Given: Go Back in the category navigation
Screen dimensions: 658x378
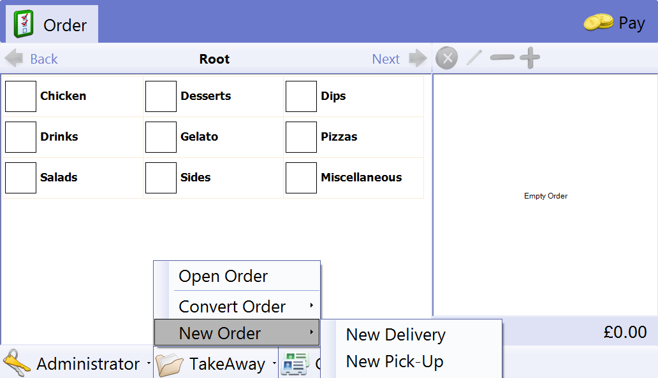Looking at the screenshot, I should [32, 59].
